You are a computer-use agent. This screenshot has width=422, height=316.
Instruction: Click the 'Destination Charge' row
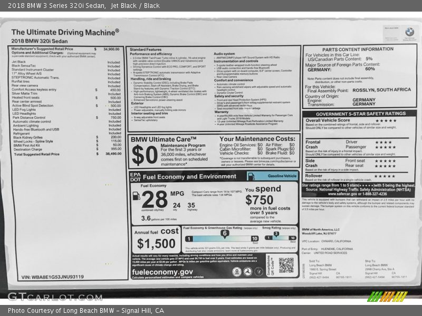click(68, 149)
